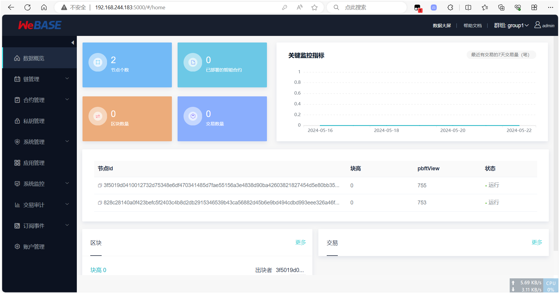Click the 账户管理 account management icon
The width and height of the screenshot is (559, 293).
17,246
